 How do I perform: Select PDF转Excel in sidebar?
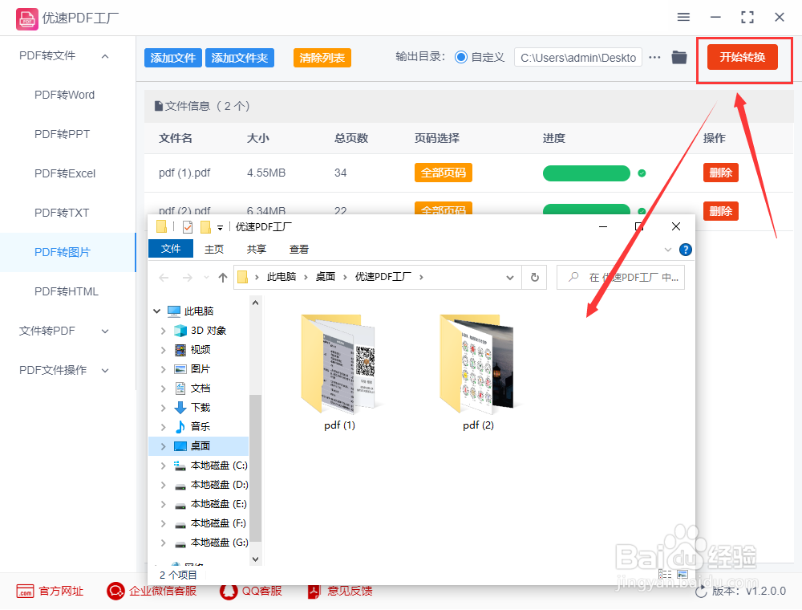(65, 174)
